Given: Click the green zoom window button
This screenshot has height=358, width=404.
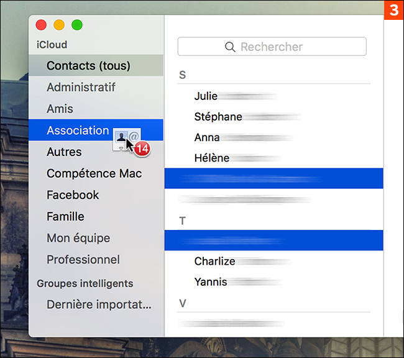Looking at the screenshot, I should (77, 25).
